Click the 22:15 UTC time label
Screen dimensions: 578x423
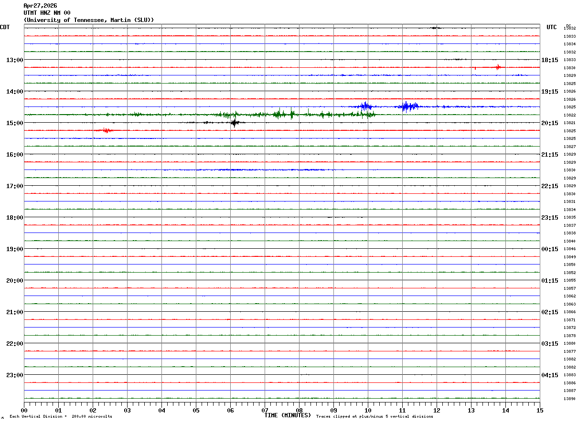pyautogui.click(x=549, y=186)
